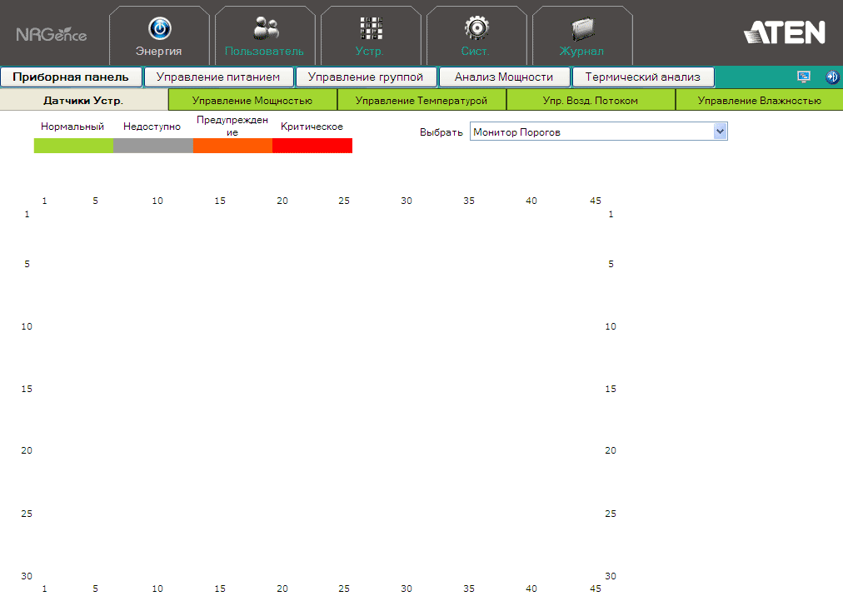Click the Журнал log book icon
Viewport: 843px width, 596px height.
(582, 29)
